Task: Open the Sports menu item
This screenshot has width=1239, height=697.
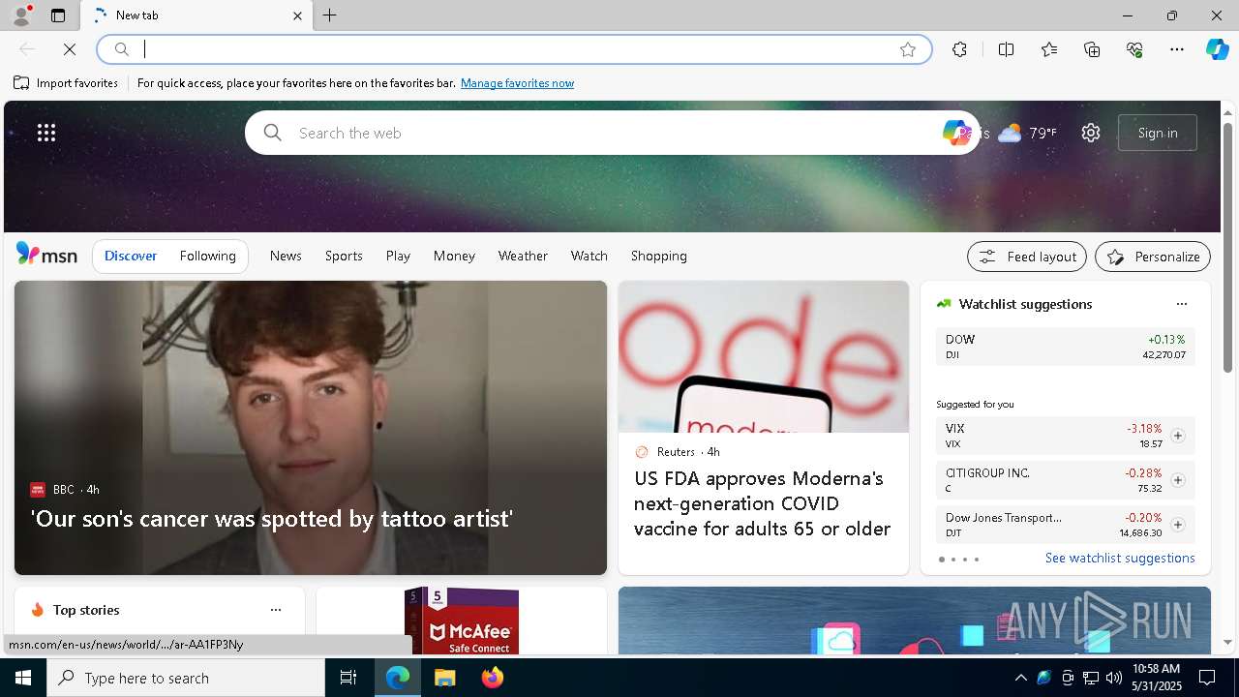Action: (x=344, y=256)
